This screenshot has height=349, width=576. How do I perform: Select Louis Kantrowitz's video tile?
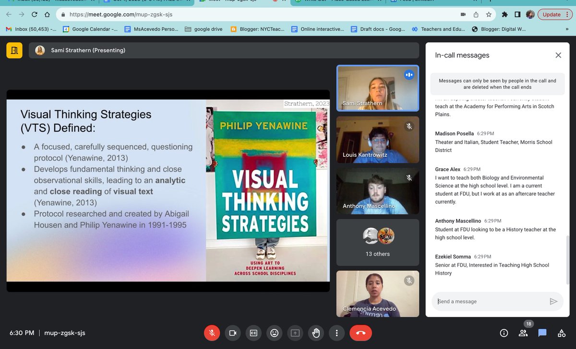point(378,140)
